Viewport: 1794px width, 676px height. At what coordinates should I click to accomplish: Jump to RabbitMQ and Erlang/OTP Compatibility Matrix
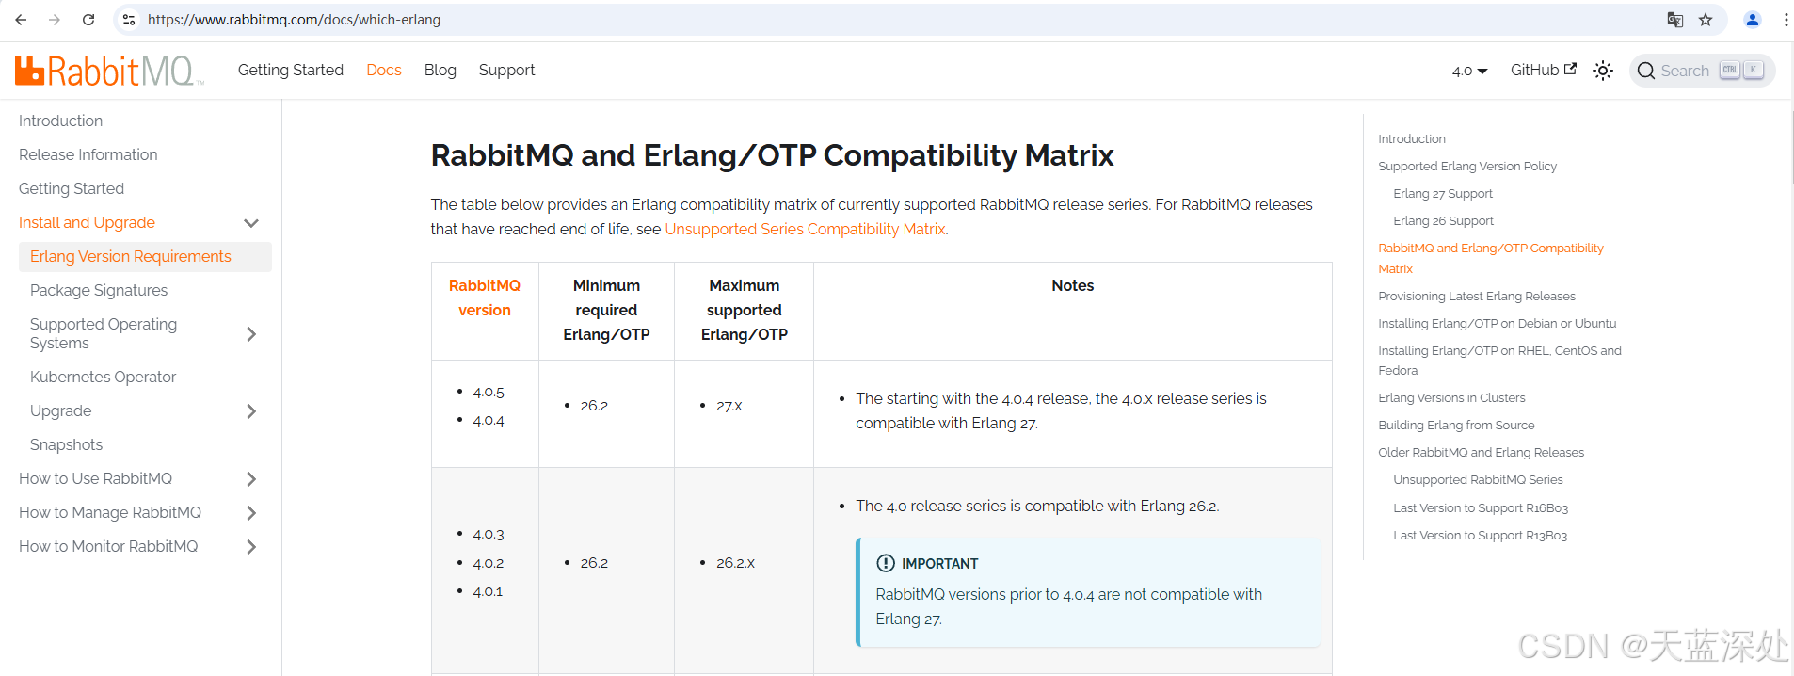(1490, 258)
